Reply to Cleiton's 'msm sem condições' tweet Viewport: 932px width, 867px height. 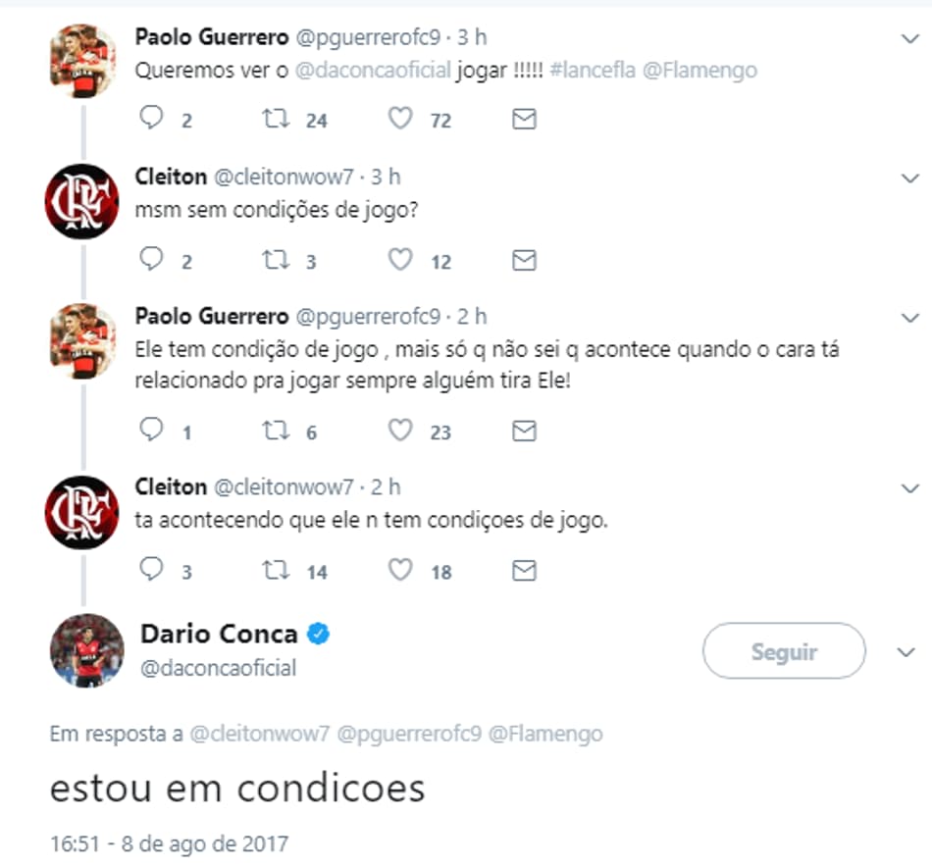pos(151,261)
